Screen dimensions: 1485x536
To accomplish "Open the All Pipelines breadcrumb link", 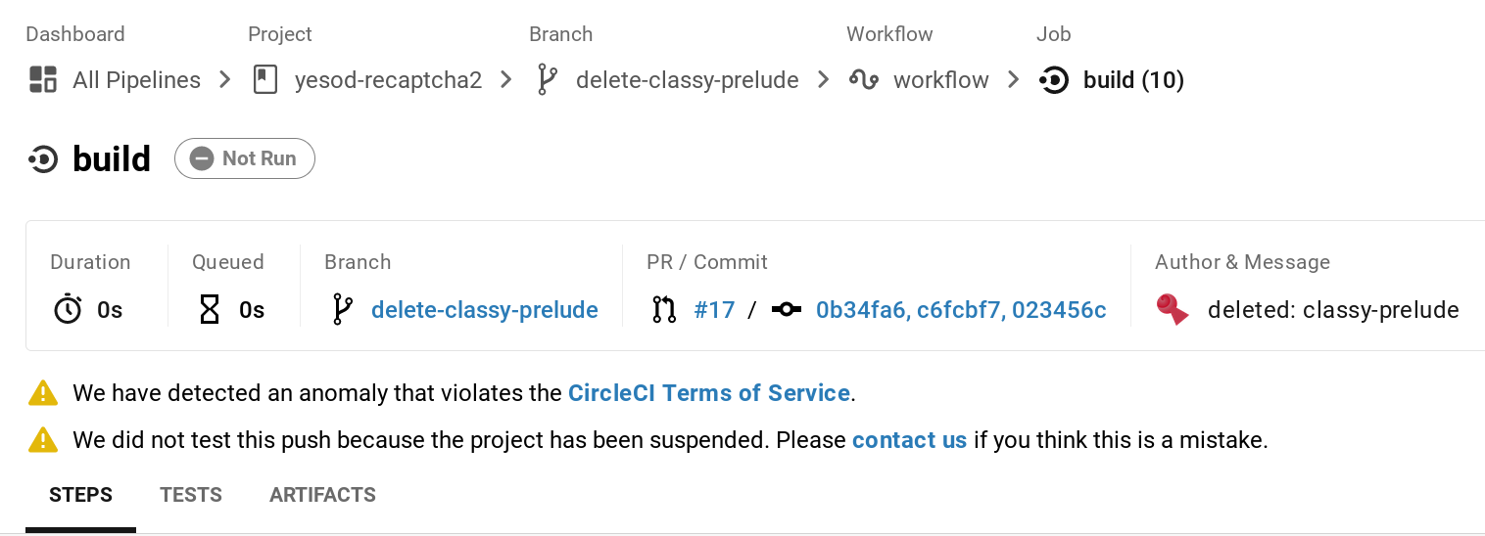I will (136, 79).
